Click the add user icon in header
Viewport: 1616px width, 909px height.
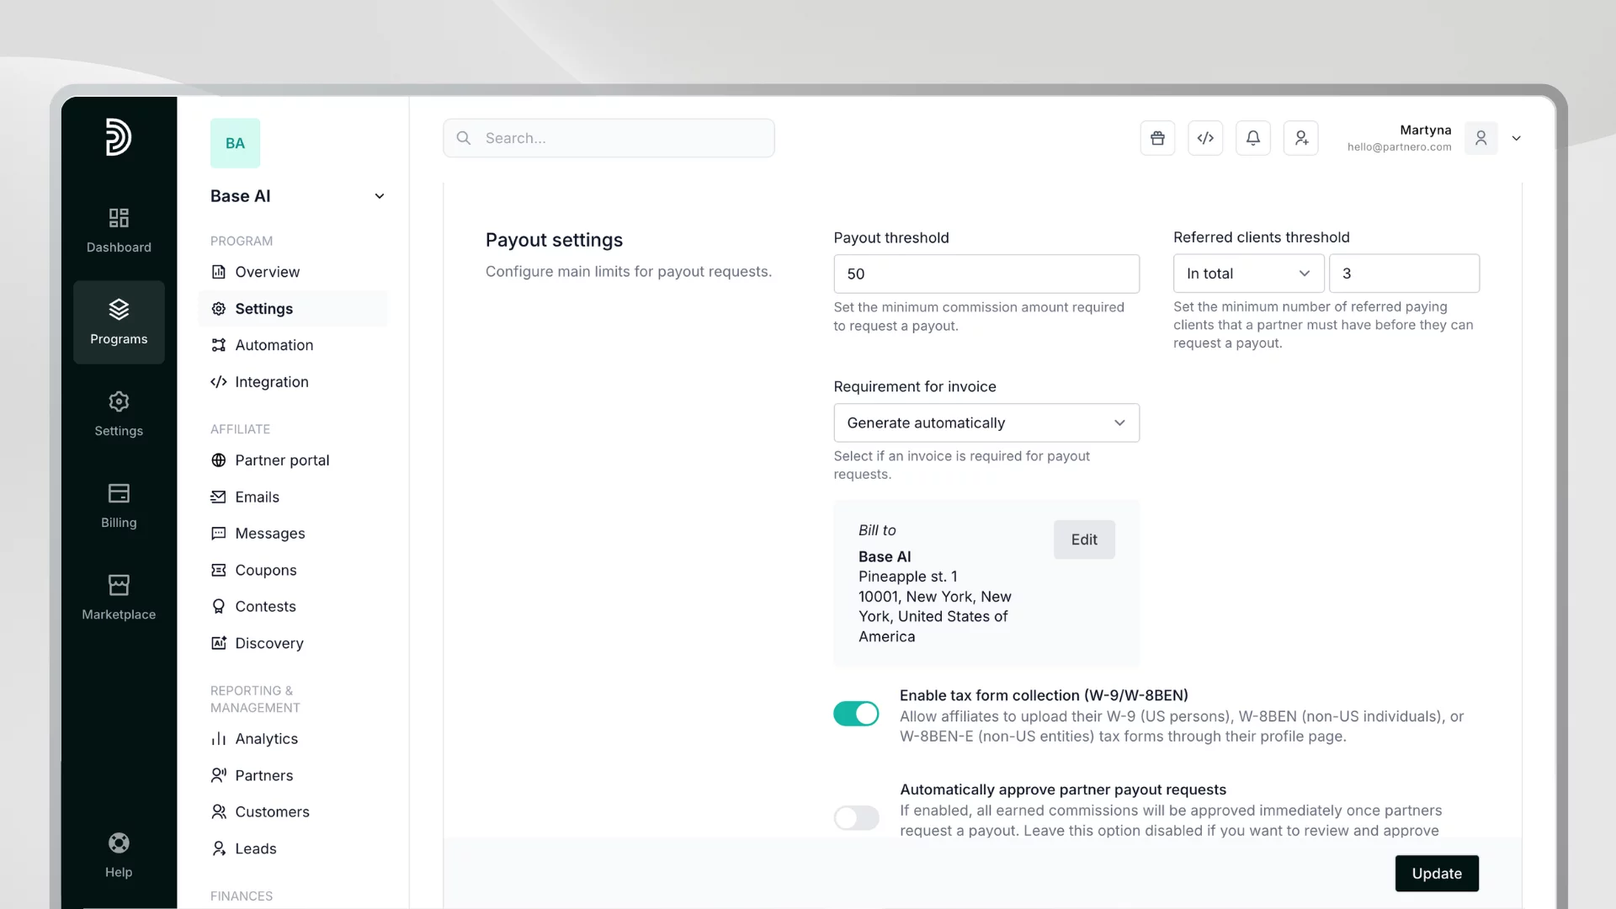[1301, 138]
